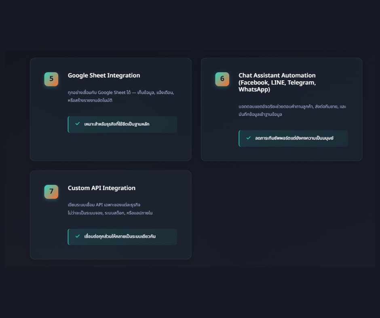Open the Custom API Integration heading
Viewport: 380px width, 318px height.
pos(101,188)
